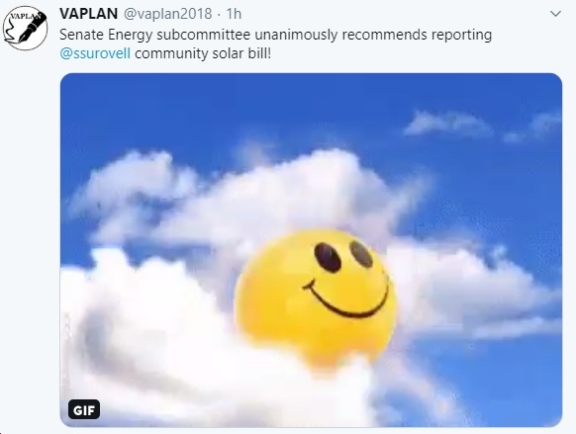Play the smiley face GIF
This screenshot has height=434, width=576.
311,250
